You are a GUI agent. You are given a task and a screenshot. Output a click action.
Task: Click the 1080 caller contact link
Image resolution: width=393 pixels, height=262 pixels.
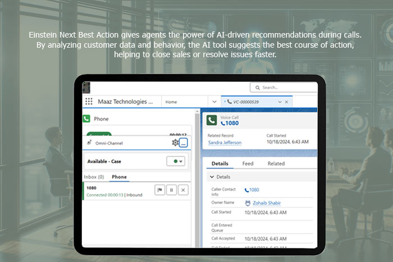[254, 190]
